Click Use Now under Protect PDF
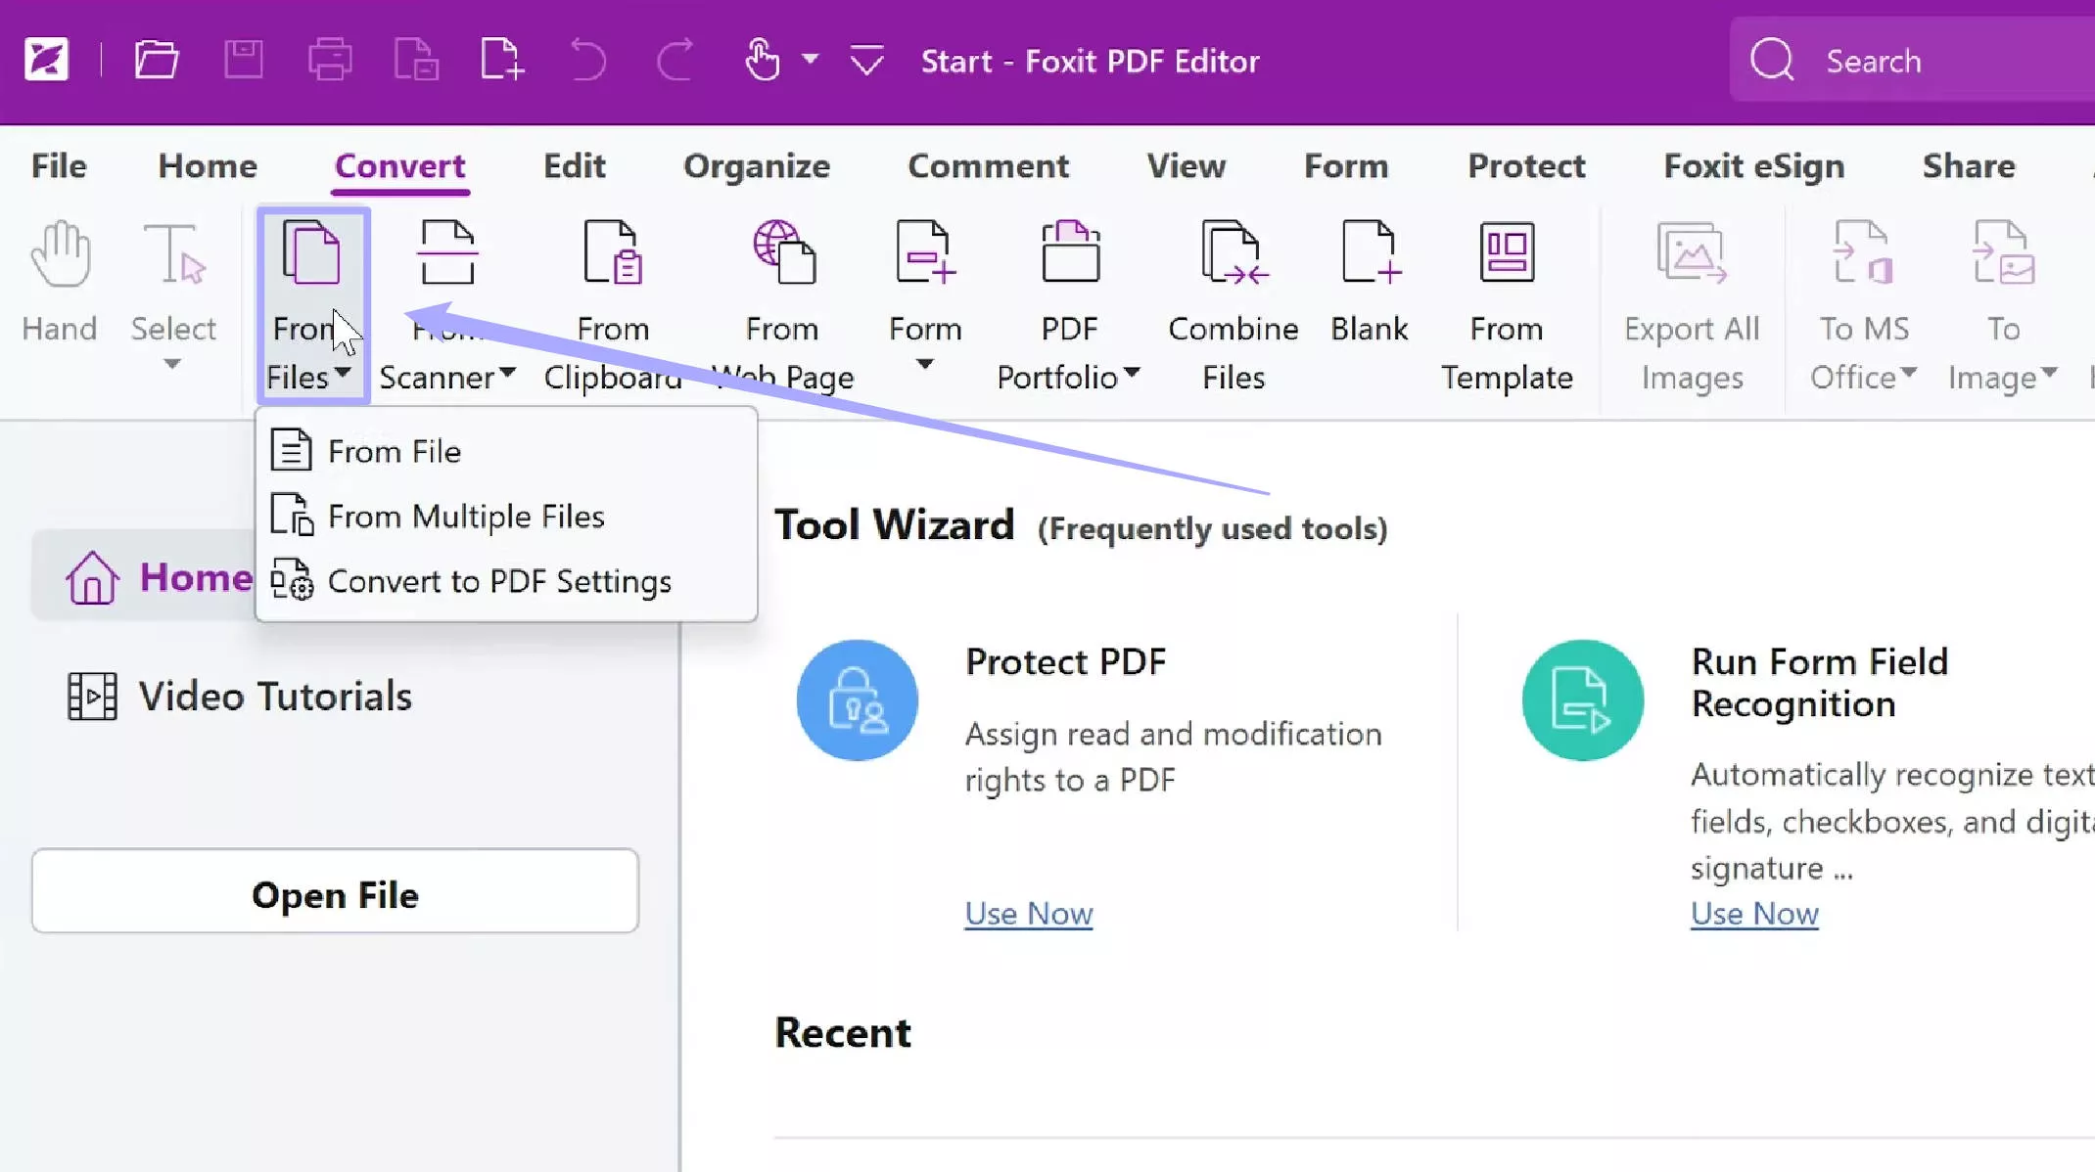The width and height of the screenshot is (2095, 1172). click(1028, 914)
